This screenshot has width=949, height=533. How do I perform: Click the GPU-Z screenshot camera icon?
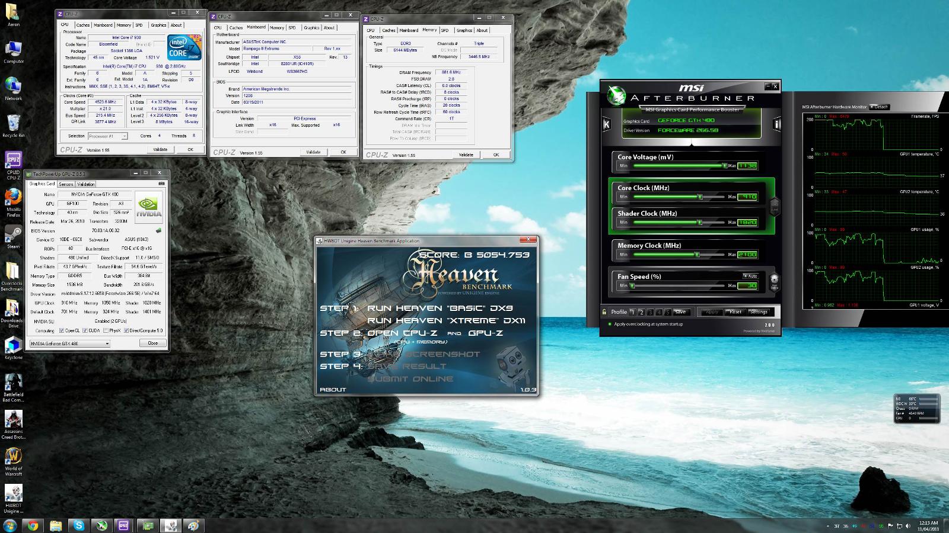tap(161, 184)
